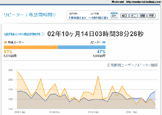The width and height of the screenshot is (162, 115).
Task: Click the 03月10日 x-axis date label
Action: pos(131,112)
